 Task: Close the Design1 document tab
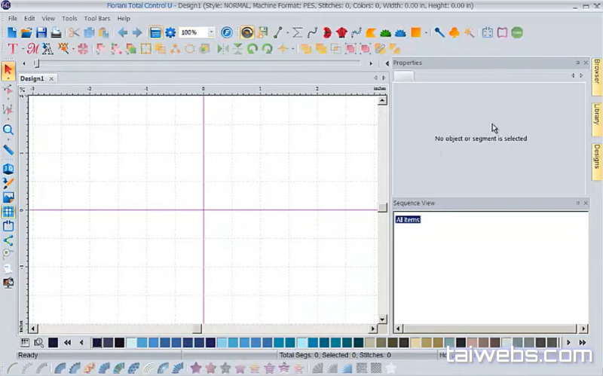pyautogui.click(x=51, y=78)
